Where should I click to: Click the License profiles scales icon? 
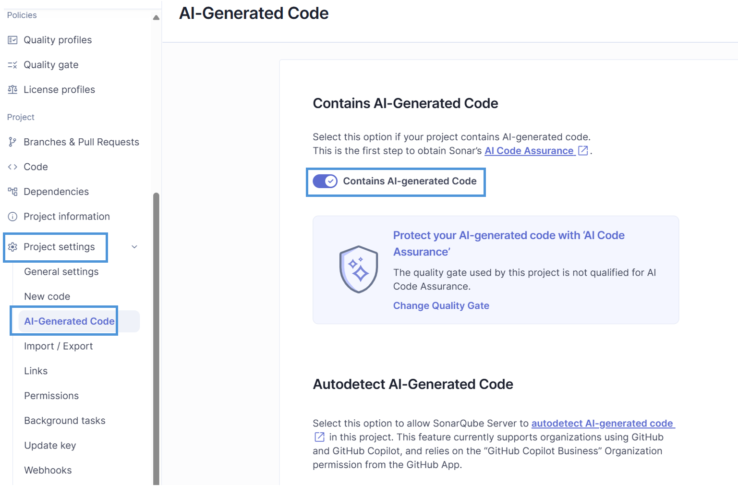coord(12,90)
